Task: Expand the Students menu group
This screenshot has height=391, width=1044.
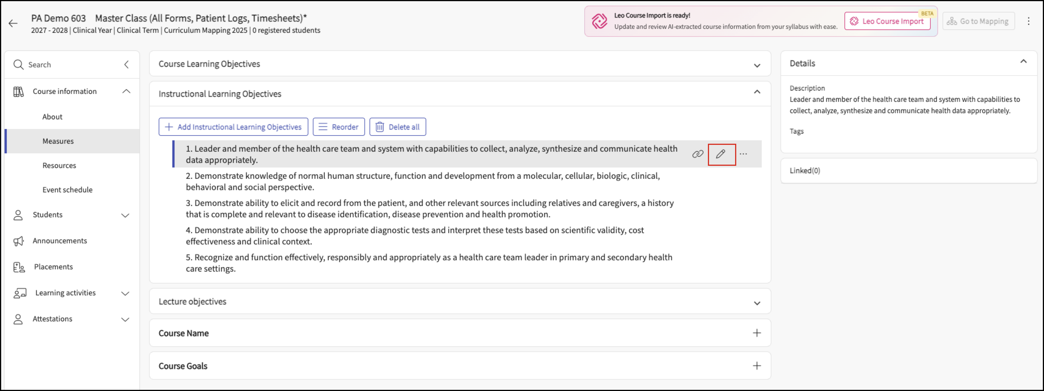Action: pyautogui.click(x=125, y=215)
